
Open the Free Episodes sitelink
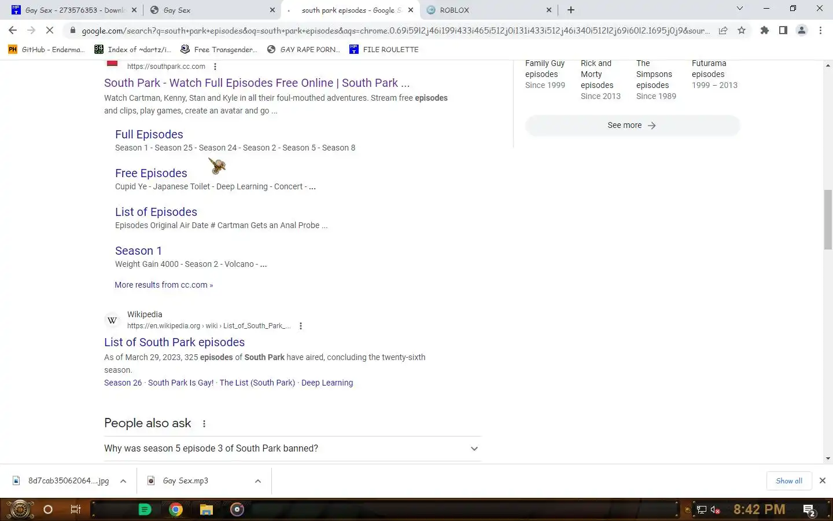coord(151,173)
